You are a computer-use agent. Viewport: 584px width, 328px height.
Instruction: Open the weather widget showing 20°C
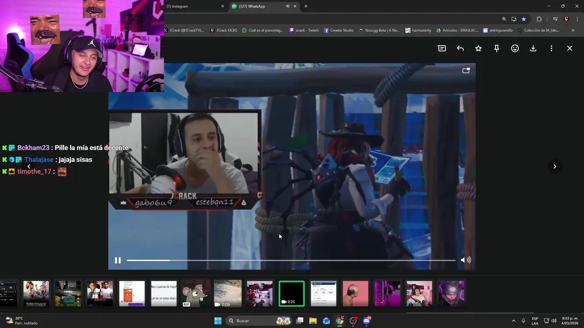pos(21,321)
